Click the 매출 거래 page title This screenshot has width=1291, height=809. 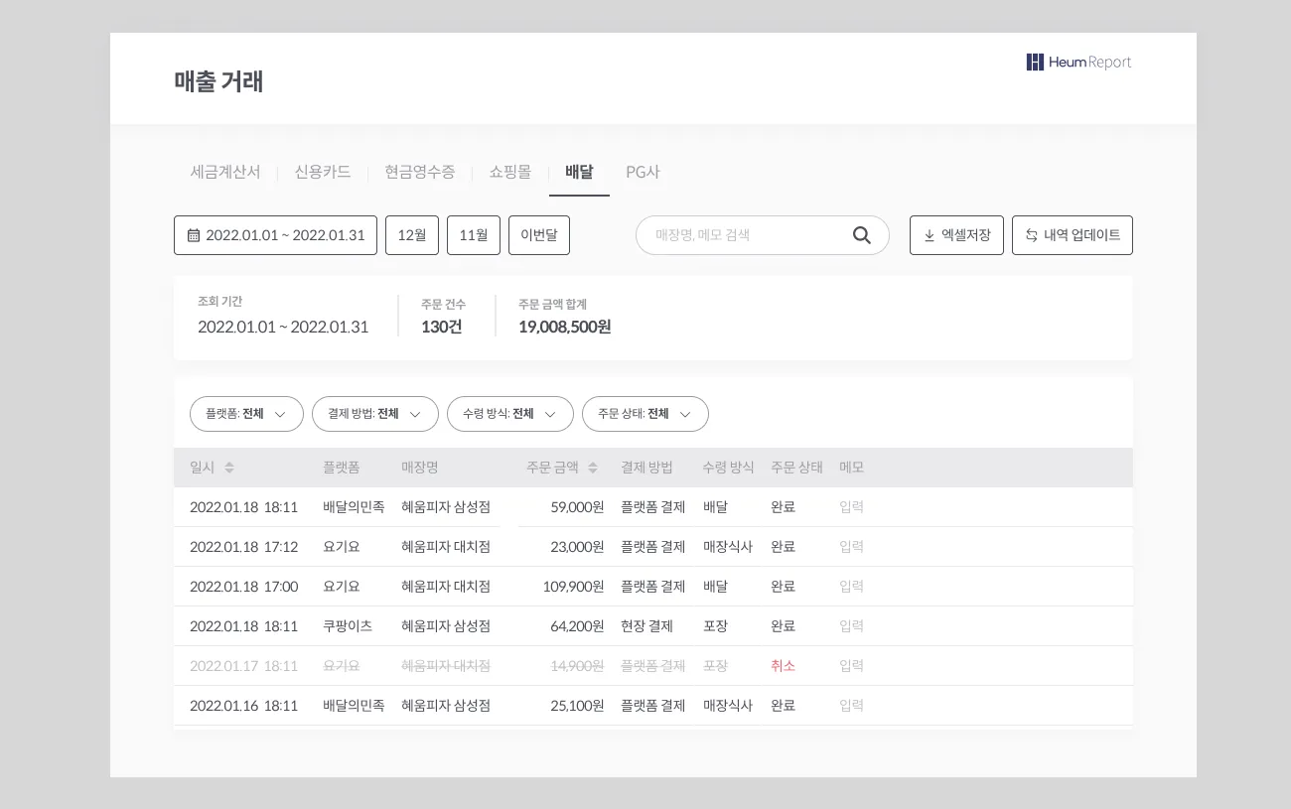pyautogui.click(x=218, y=81)
